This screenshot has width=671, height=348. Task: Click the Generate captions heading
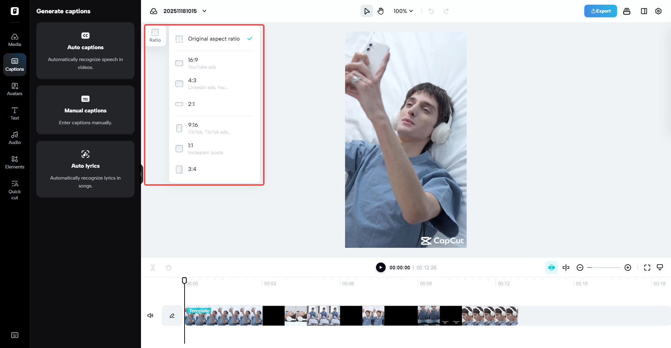[x=63, y=11]
